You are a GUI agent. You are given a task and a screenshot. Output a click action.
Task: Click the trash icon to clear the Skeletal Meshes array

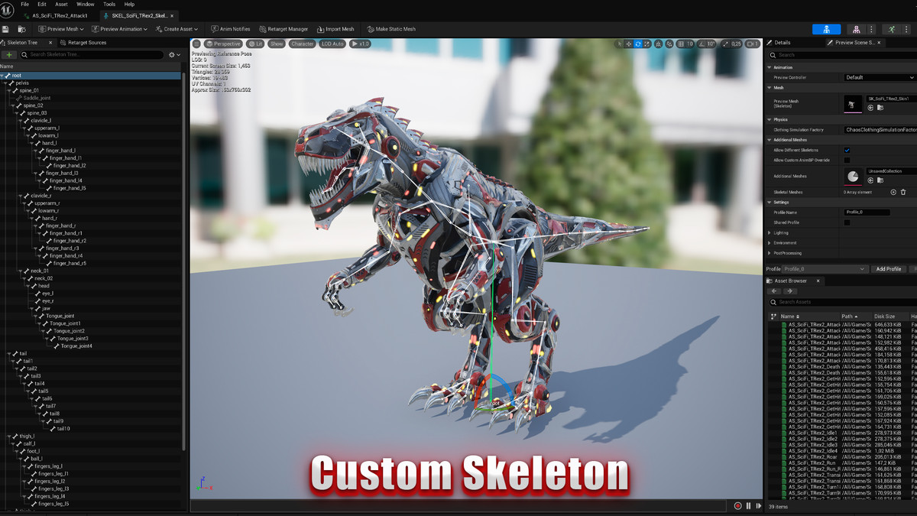pyautogui.click(x=903, y=192)
